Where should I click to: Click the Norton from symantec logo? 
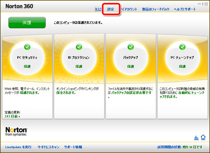tap(16, 132)
